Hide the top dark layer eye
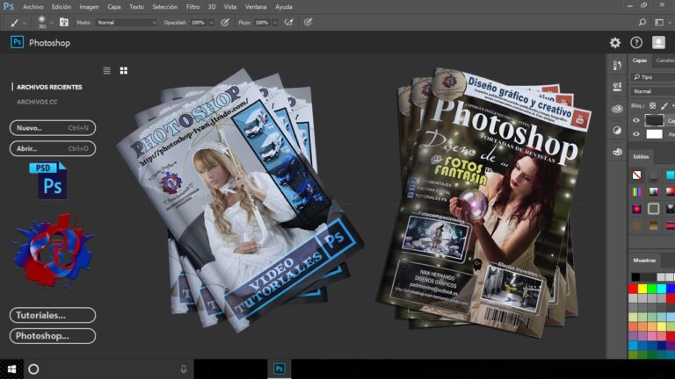Screen dimensions: 675x379 pos(636,120)
